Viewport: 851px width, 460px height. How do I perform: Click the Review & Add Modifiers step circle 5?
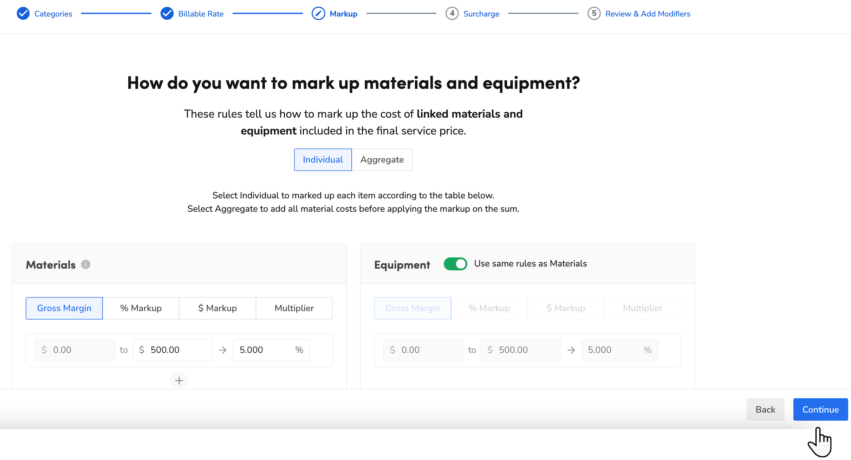[594, 14]
